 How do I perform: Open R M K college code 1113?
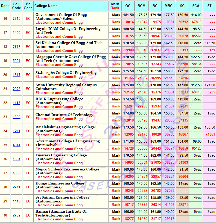[16, 103]
